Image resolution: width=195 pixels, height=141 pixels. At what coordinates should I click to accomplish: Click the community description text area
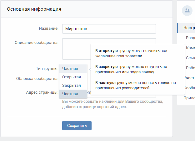pos(75,49)
